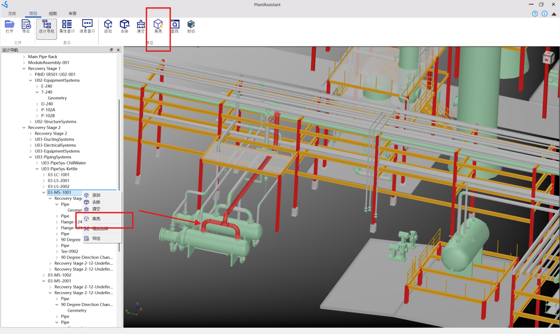Collapse the Recovery Stage 1 tree node
The image size is (560, 334).
click(24, 68)
